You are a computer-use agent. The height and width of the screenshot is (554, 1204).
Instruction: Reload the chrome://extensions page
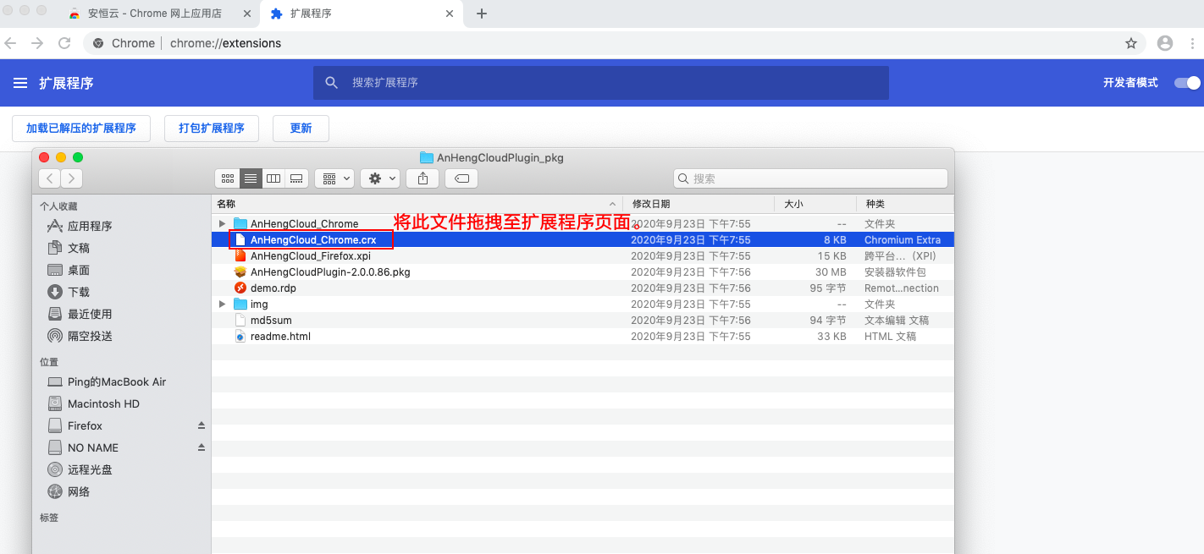pyautogui.click(x=64, y=43)
